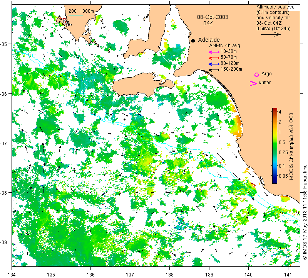Click the Adelaide label

(209, 40)
